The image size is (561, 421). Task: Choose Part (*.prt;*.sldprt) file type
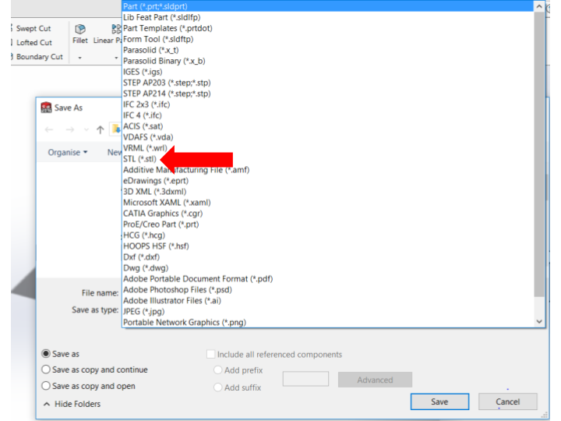(328, 6)
